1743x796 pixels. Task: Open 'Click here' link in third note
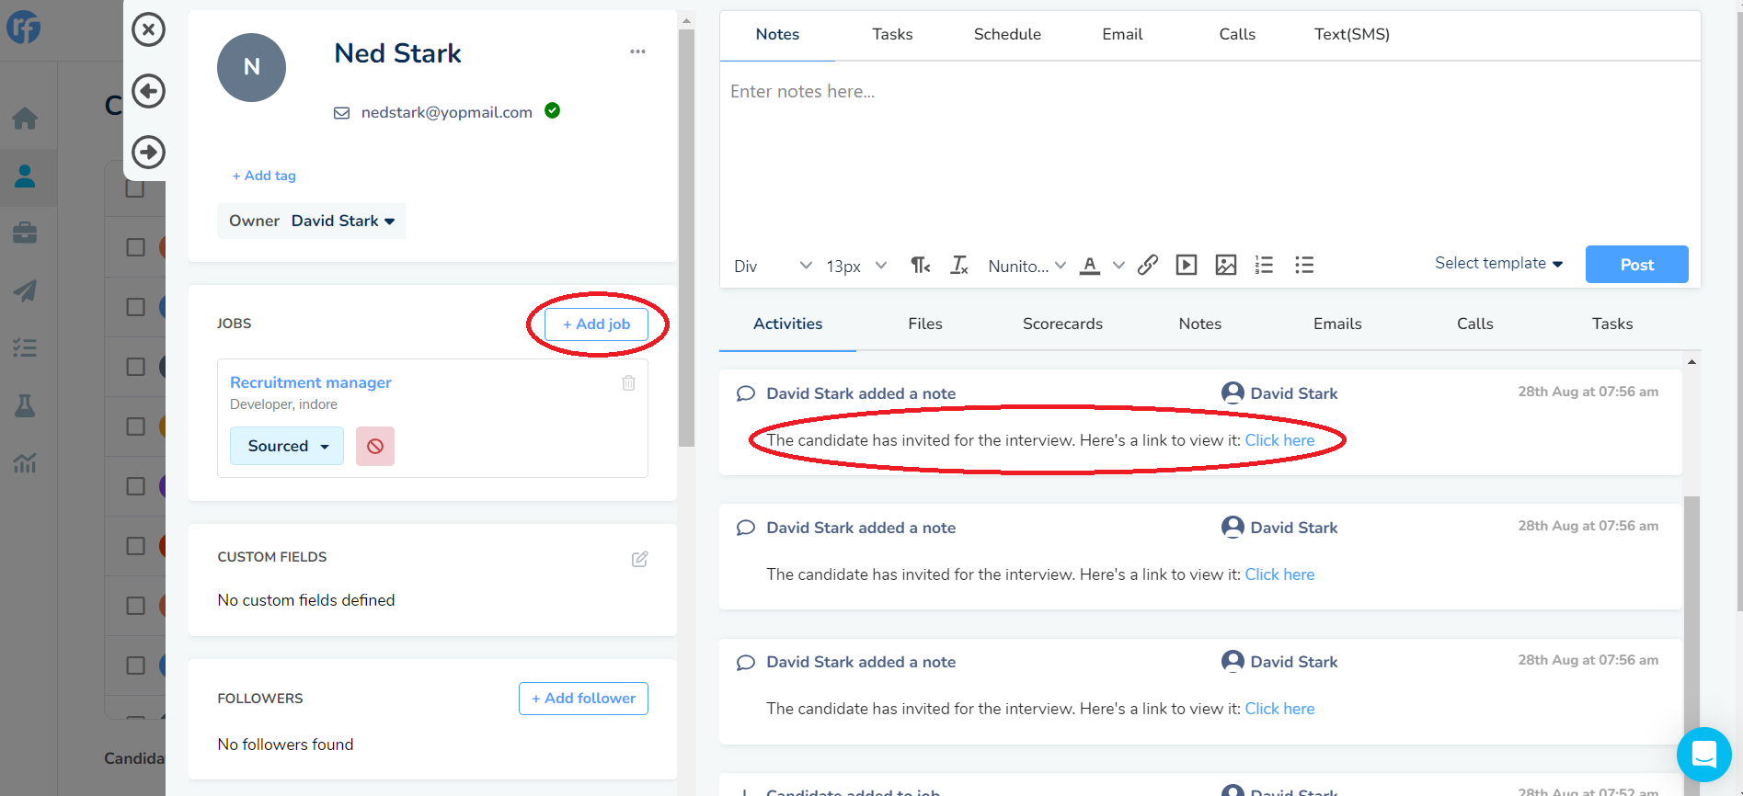(1279, 709)
